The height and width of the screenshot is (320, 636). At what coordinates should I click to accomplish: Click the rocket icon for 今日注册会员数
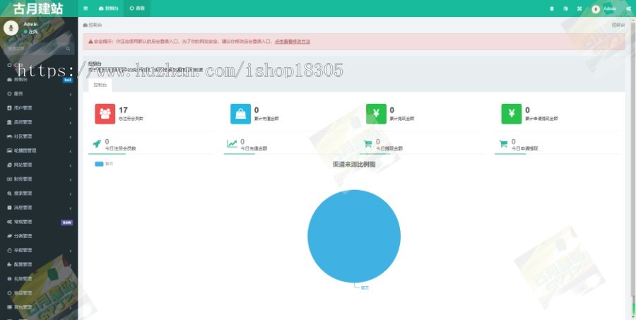(x=97, y=143)
